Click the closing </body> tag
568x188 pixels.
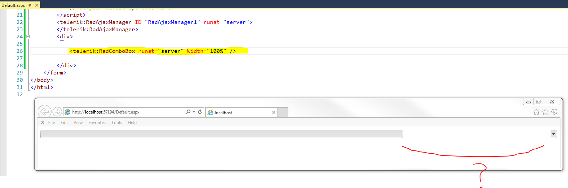pos(42,80)
